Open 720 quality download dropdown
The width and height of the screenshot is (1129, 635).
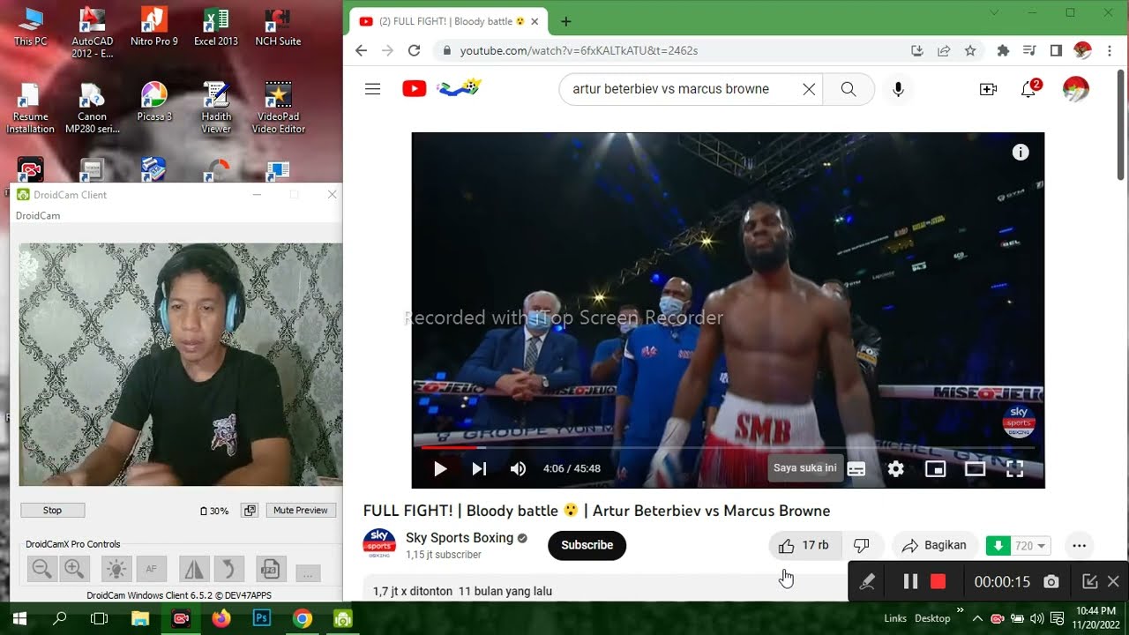[x=1031, y=546]
